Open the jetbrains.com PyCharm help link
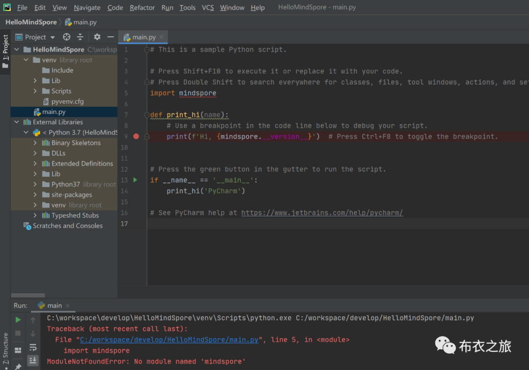 (x=322, y=213)
